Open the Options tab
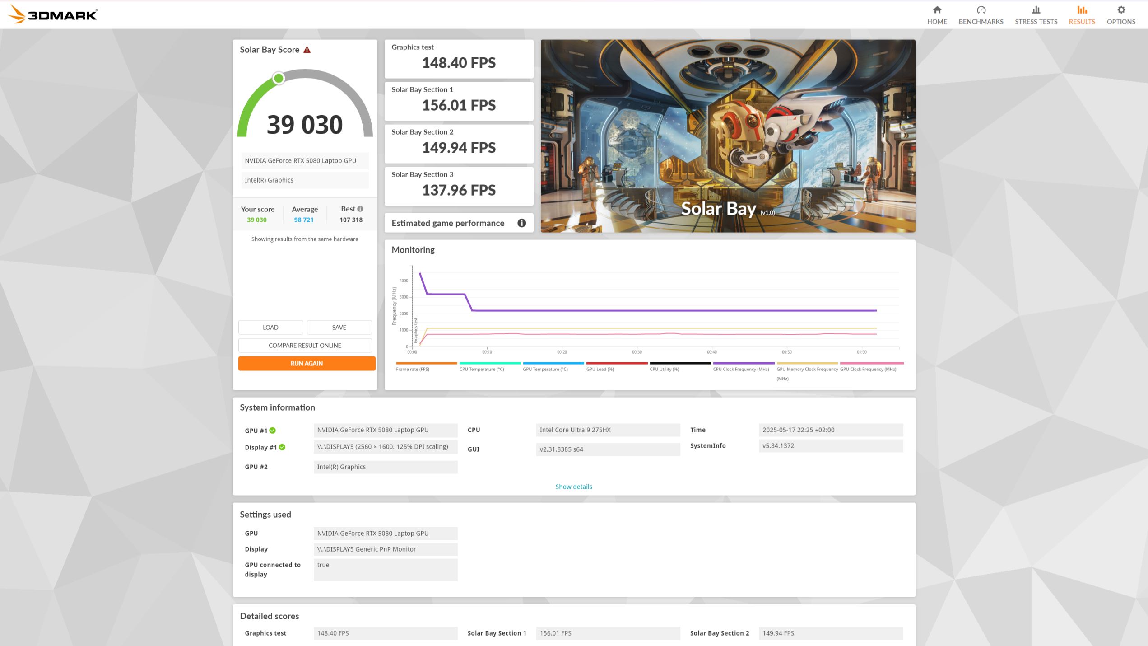This screenshot has width=1148, height=646. [x=1121, y=15]
